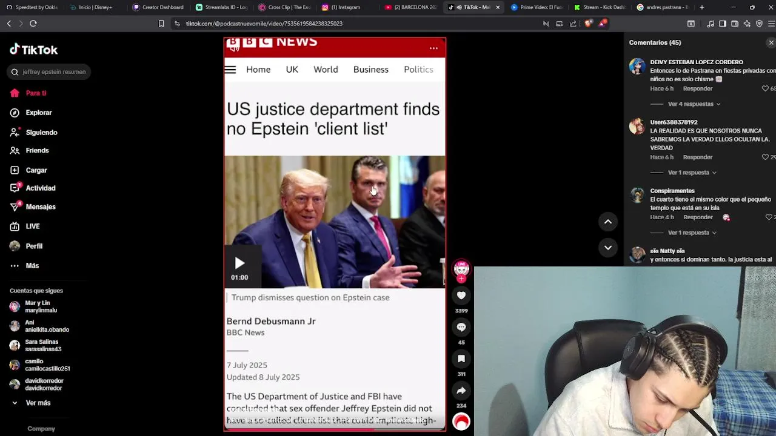
Task: Open followed account anielkita.obando
Action: (40, 326)
